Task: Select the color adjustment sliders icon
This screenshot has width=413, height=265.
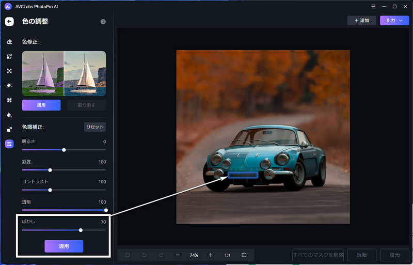Action: click(x=9, y=144)
